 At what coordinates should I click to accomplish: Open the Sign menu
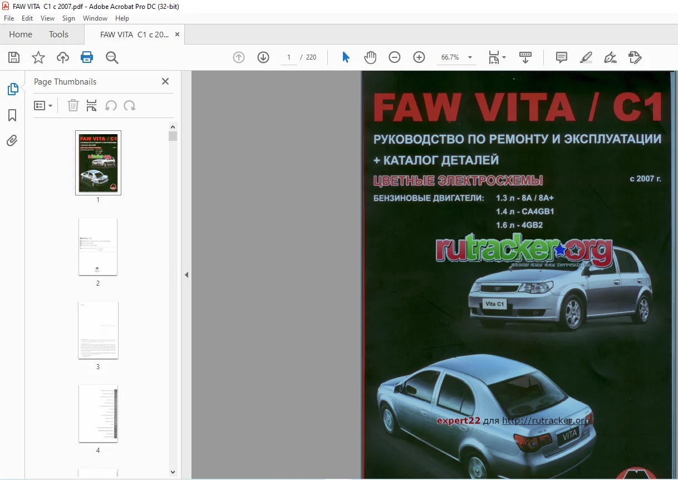[x=68, y=18]
